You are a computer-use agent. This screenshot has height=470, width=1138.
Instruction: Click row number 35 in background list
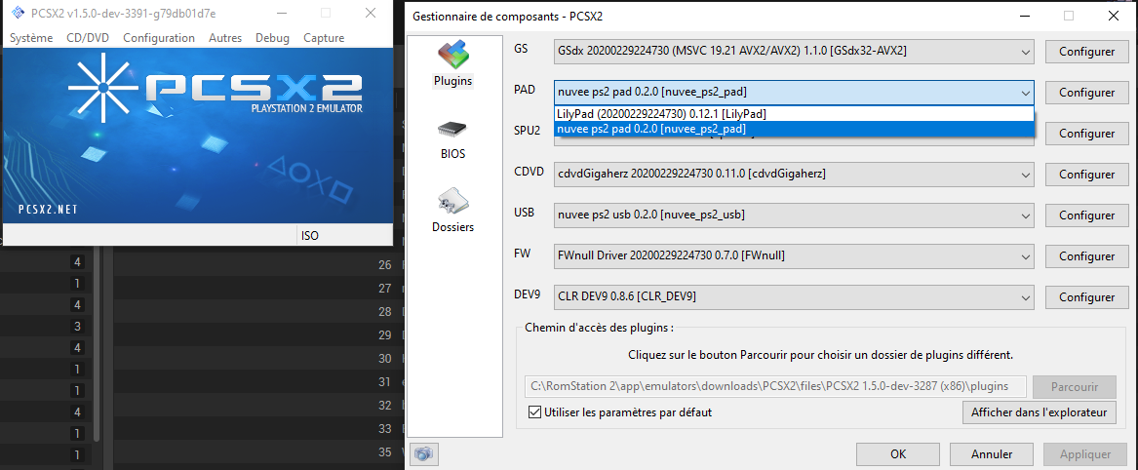click(x=384, y=452)
